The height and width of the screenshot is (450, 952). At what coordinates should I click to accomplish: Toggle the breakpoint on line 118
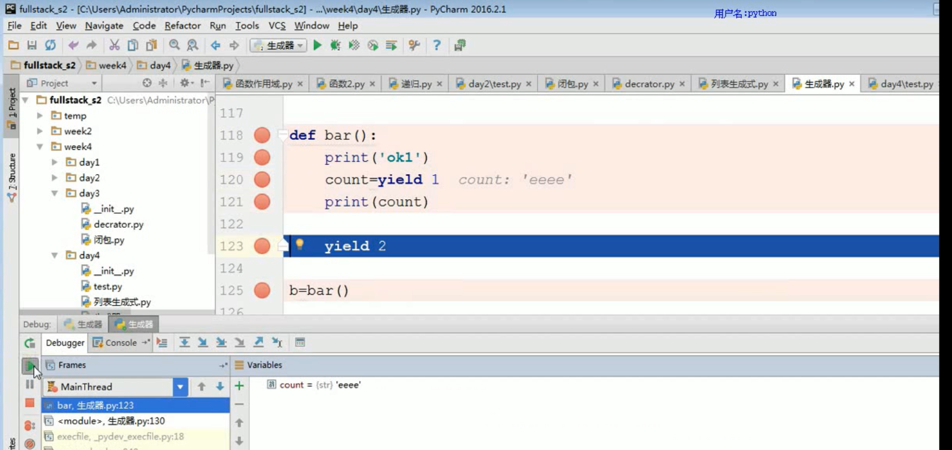262,135
